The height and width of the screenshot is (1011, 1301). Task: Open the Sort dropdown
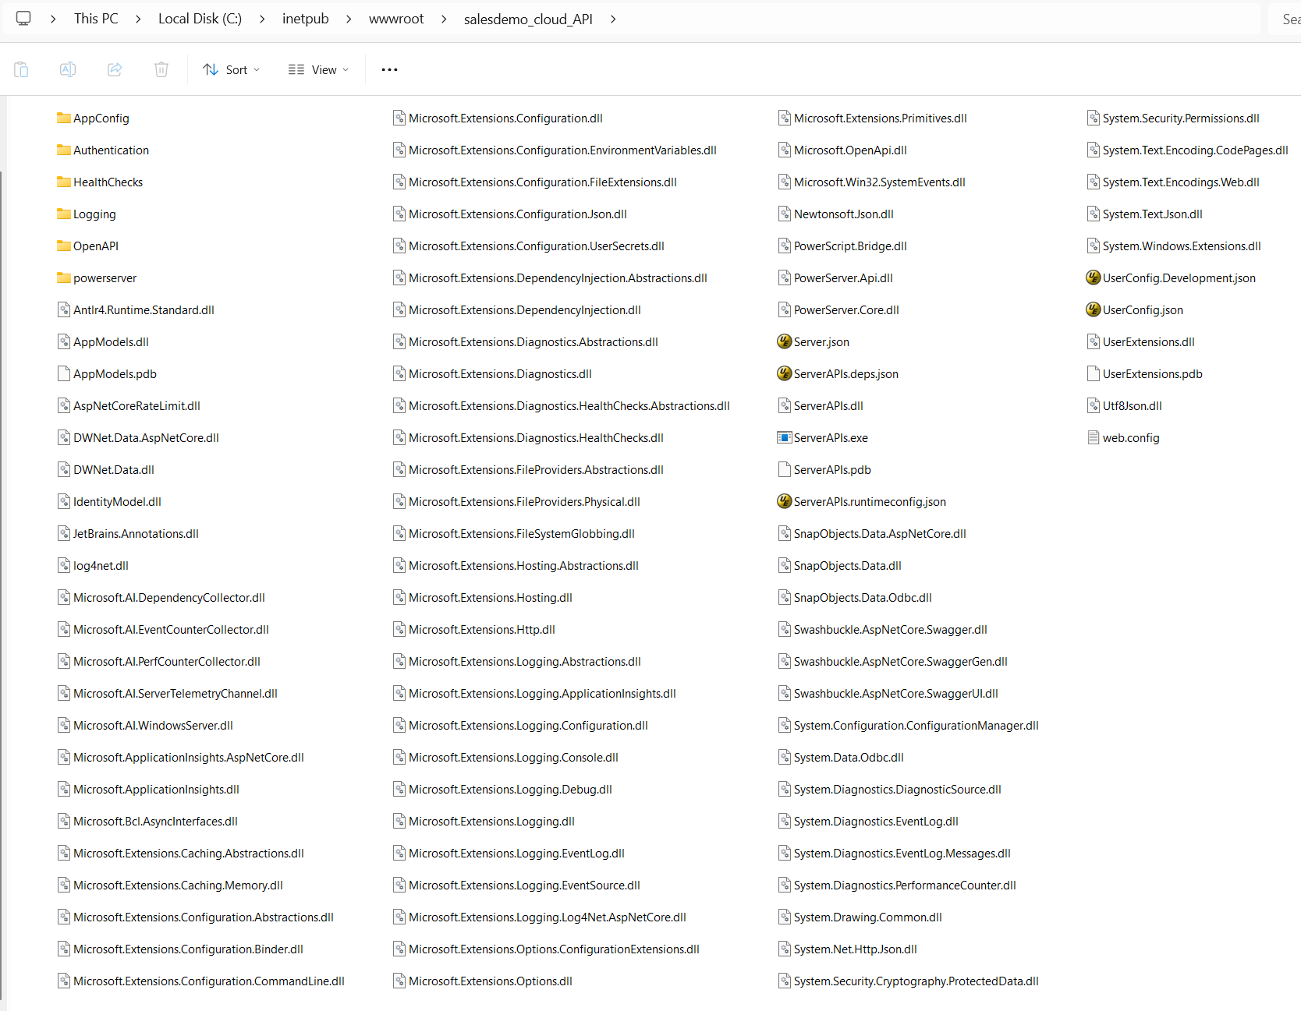[x=232, y=69]
